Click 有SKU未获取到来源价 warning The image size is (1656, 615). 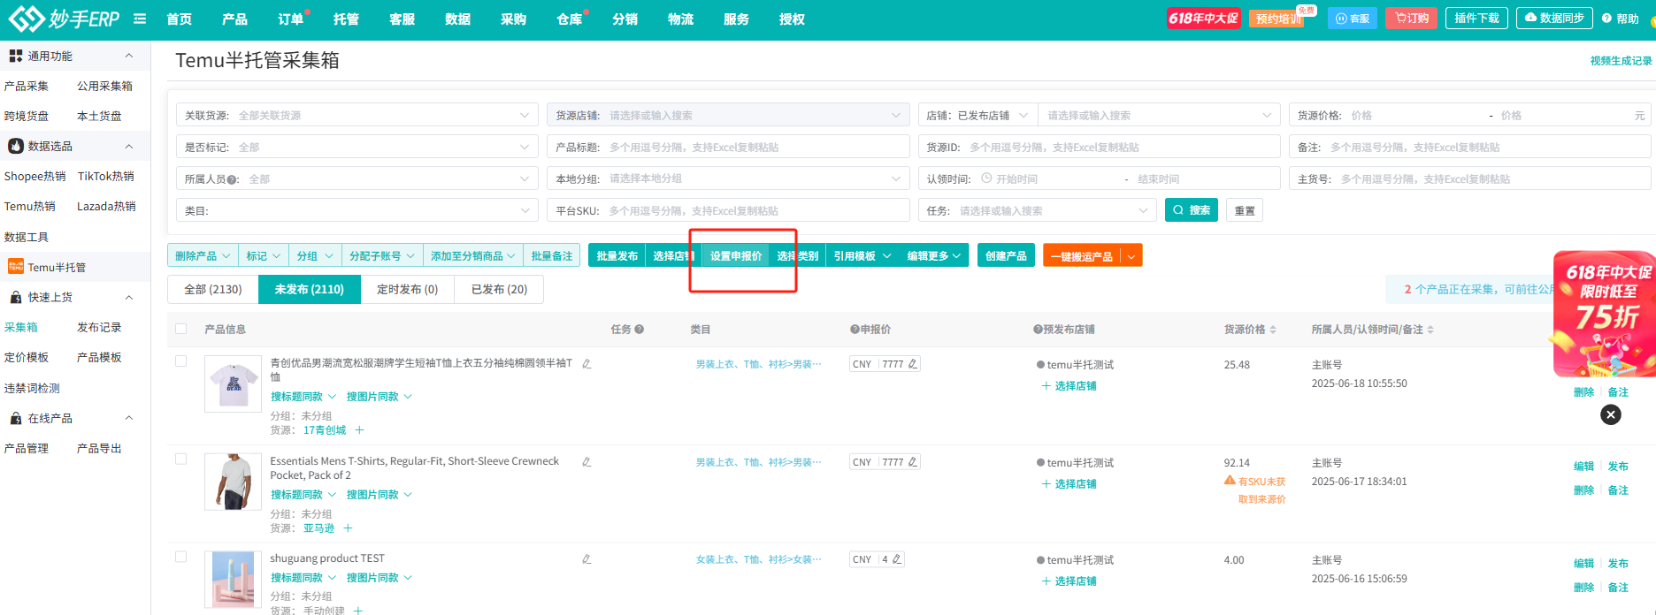pyautogui.click(x=1255, y=490)
